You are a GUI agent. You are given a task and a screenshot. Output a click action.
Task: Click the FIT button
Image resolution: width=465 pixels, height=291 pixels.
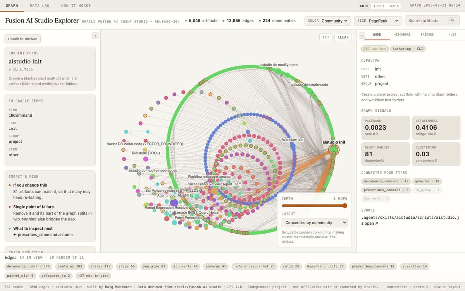(326, 37)
